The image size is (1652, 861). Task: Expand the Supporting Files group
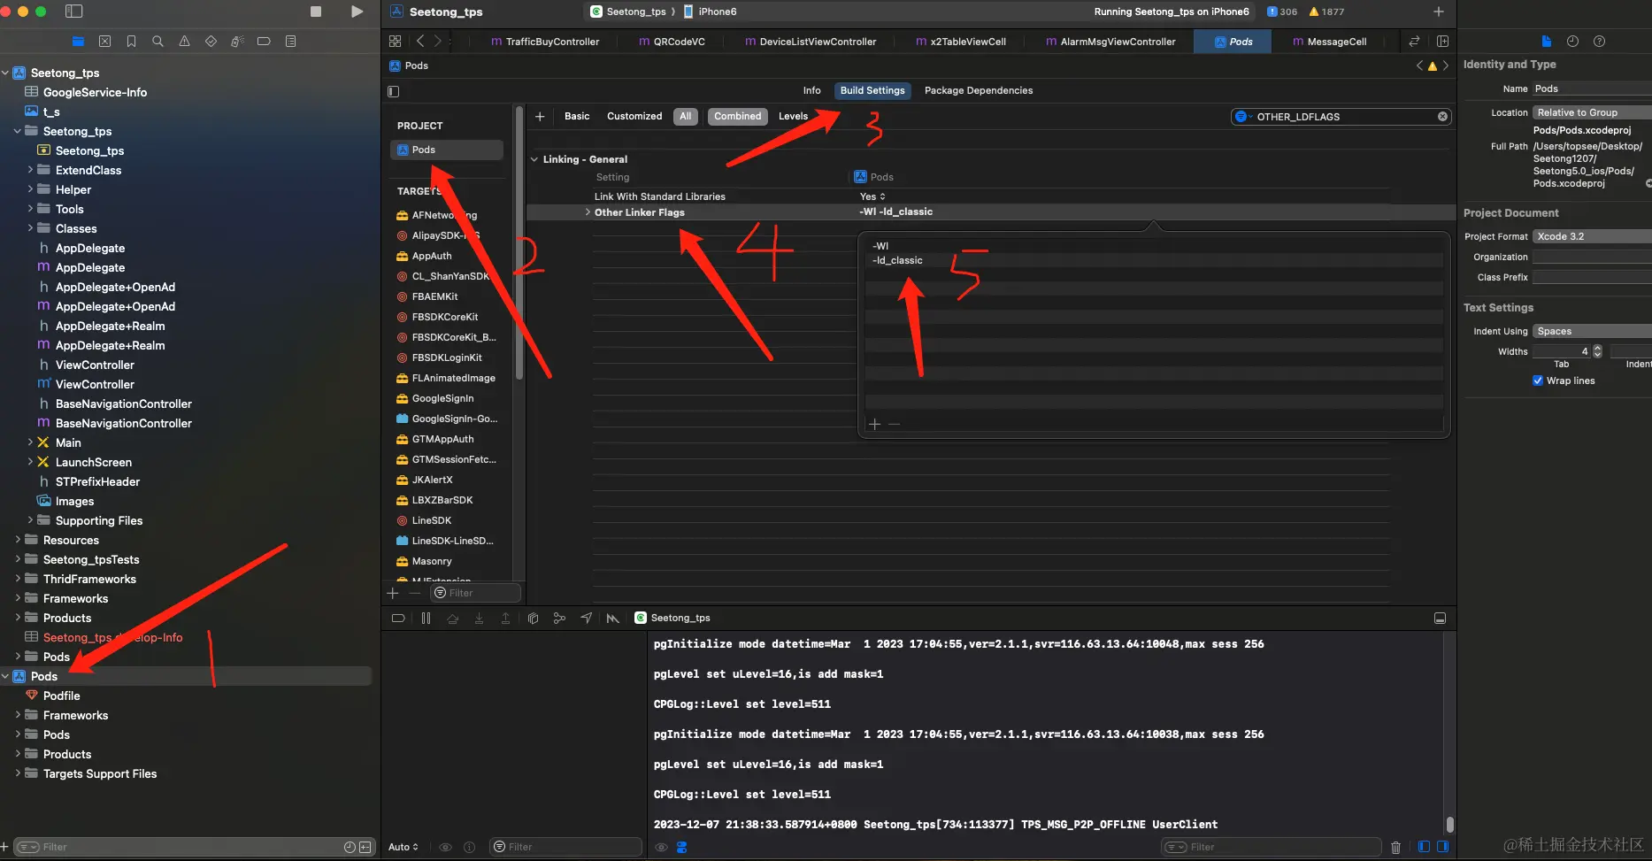pos(30,520)
